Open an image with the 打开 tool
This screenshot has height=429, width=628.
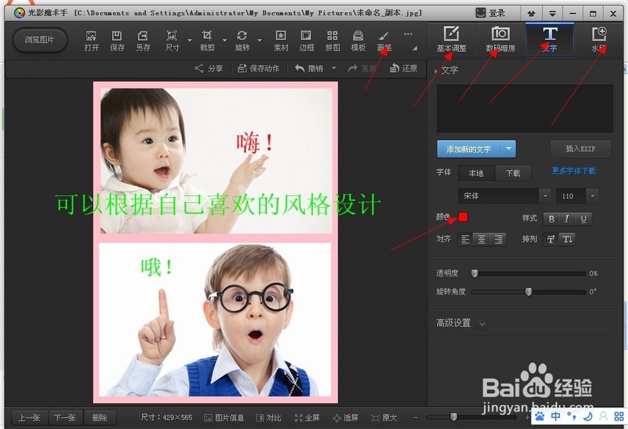click(91, 41)
